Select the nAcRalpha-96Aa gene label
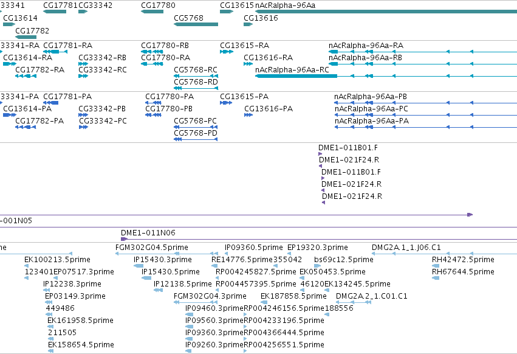The image size is (517, 354). pyautogui.click(x=285, y=5)
